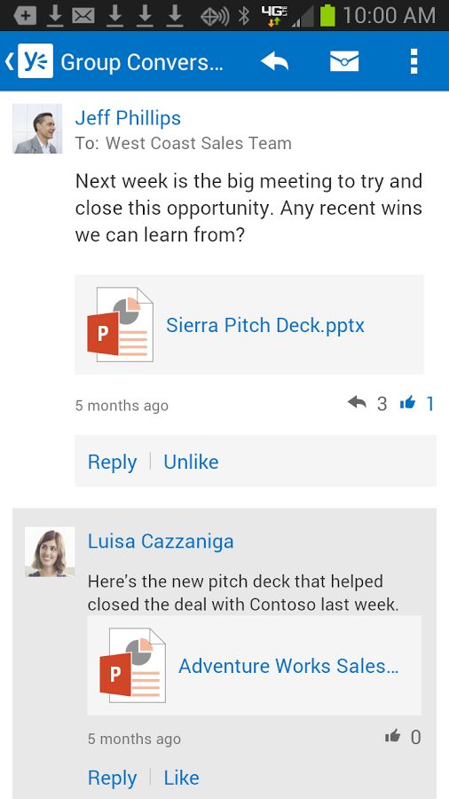
Task: Open Jeff Phillips' profile photo
Action: pos(37,129)
